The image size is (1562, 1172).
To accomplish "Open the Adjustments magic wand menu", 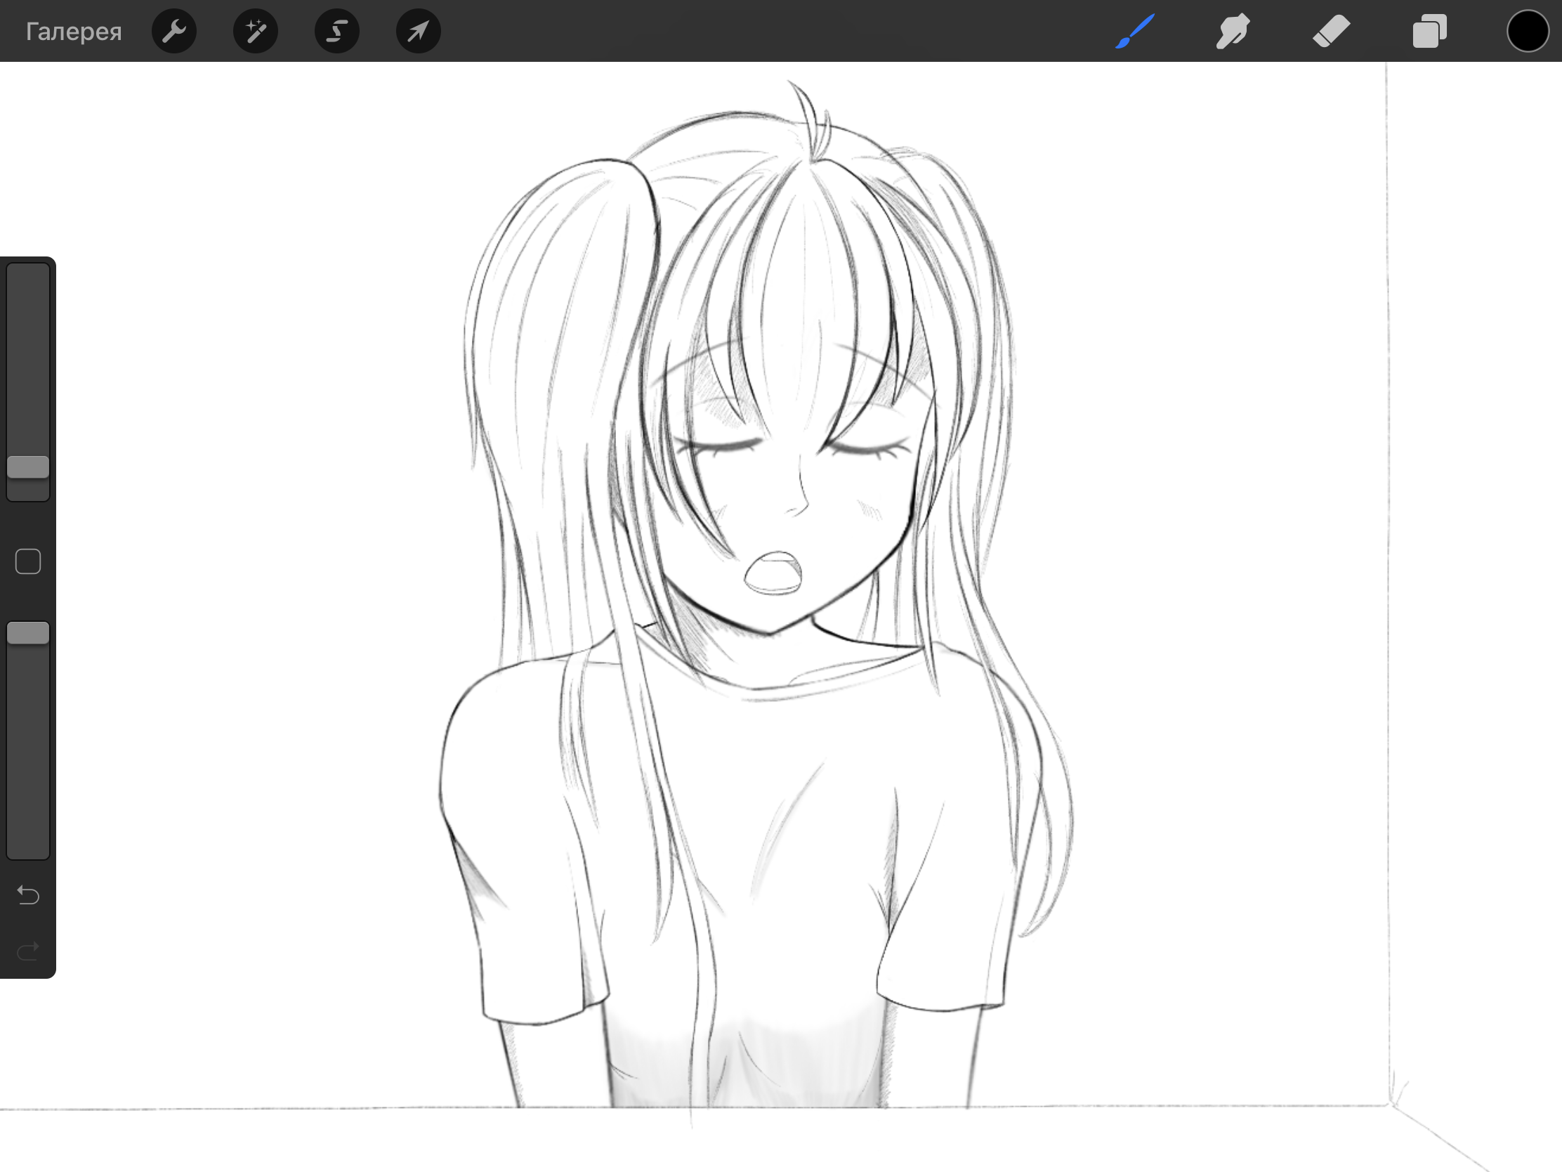I will (x=255, y=31).
